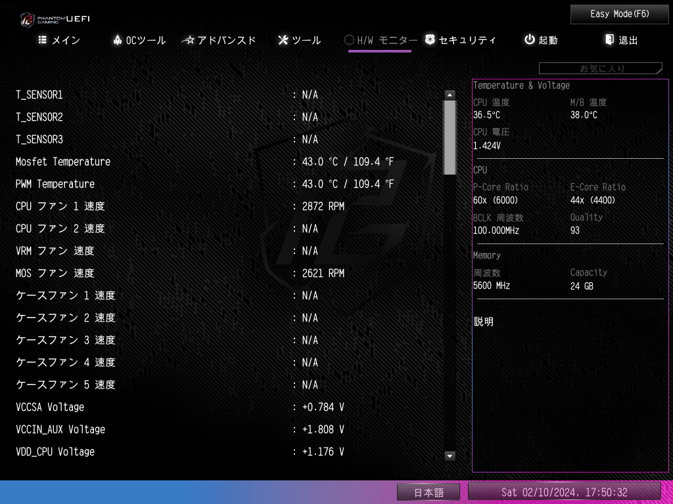The width and height of the screenshot is (673, 504).
Task: Click the 24 GB capacity value
Action: [x=582, y=286]
